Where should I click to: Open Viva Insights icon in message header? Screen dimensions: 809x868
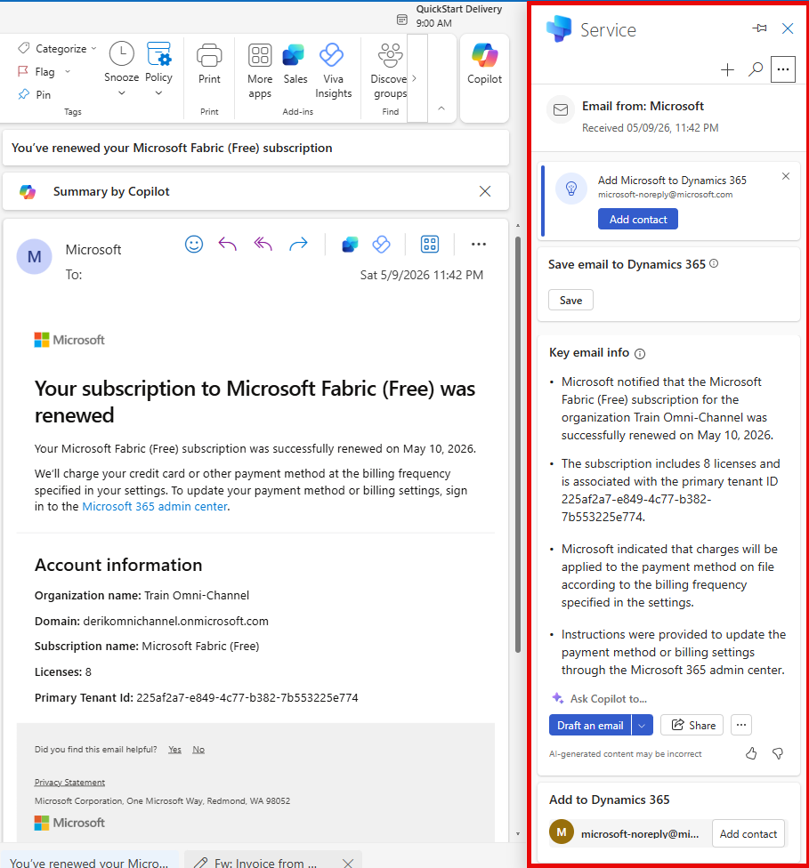[381, 244]
